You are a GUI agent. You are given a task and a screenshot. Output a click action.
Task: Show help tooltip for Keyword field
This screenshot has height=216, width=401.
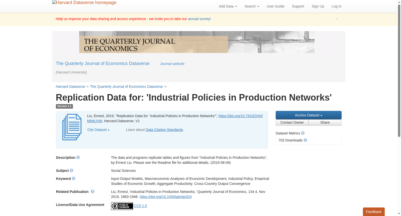pyautogui.click(x=73, y=178)
